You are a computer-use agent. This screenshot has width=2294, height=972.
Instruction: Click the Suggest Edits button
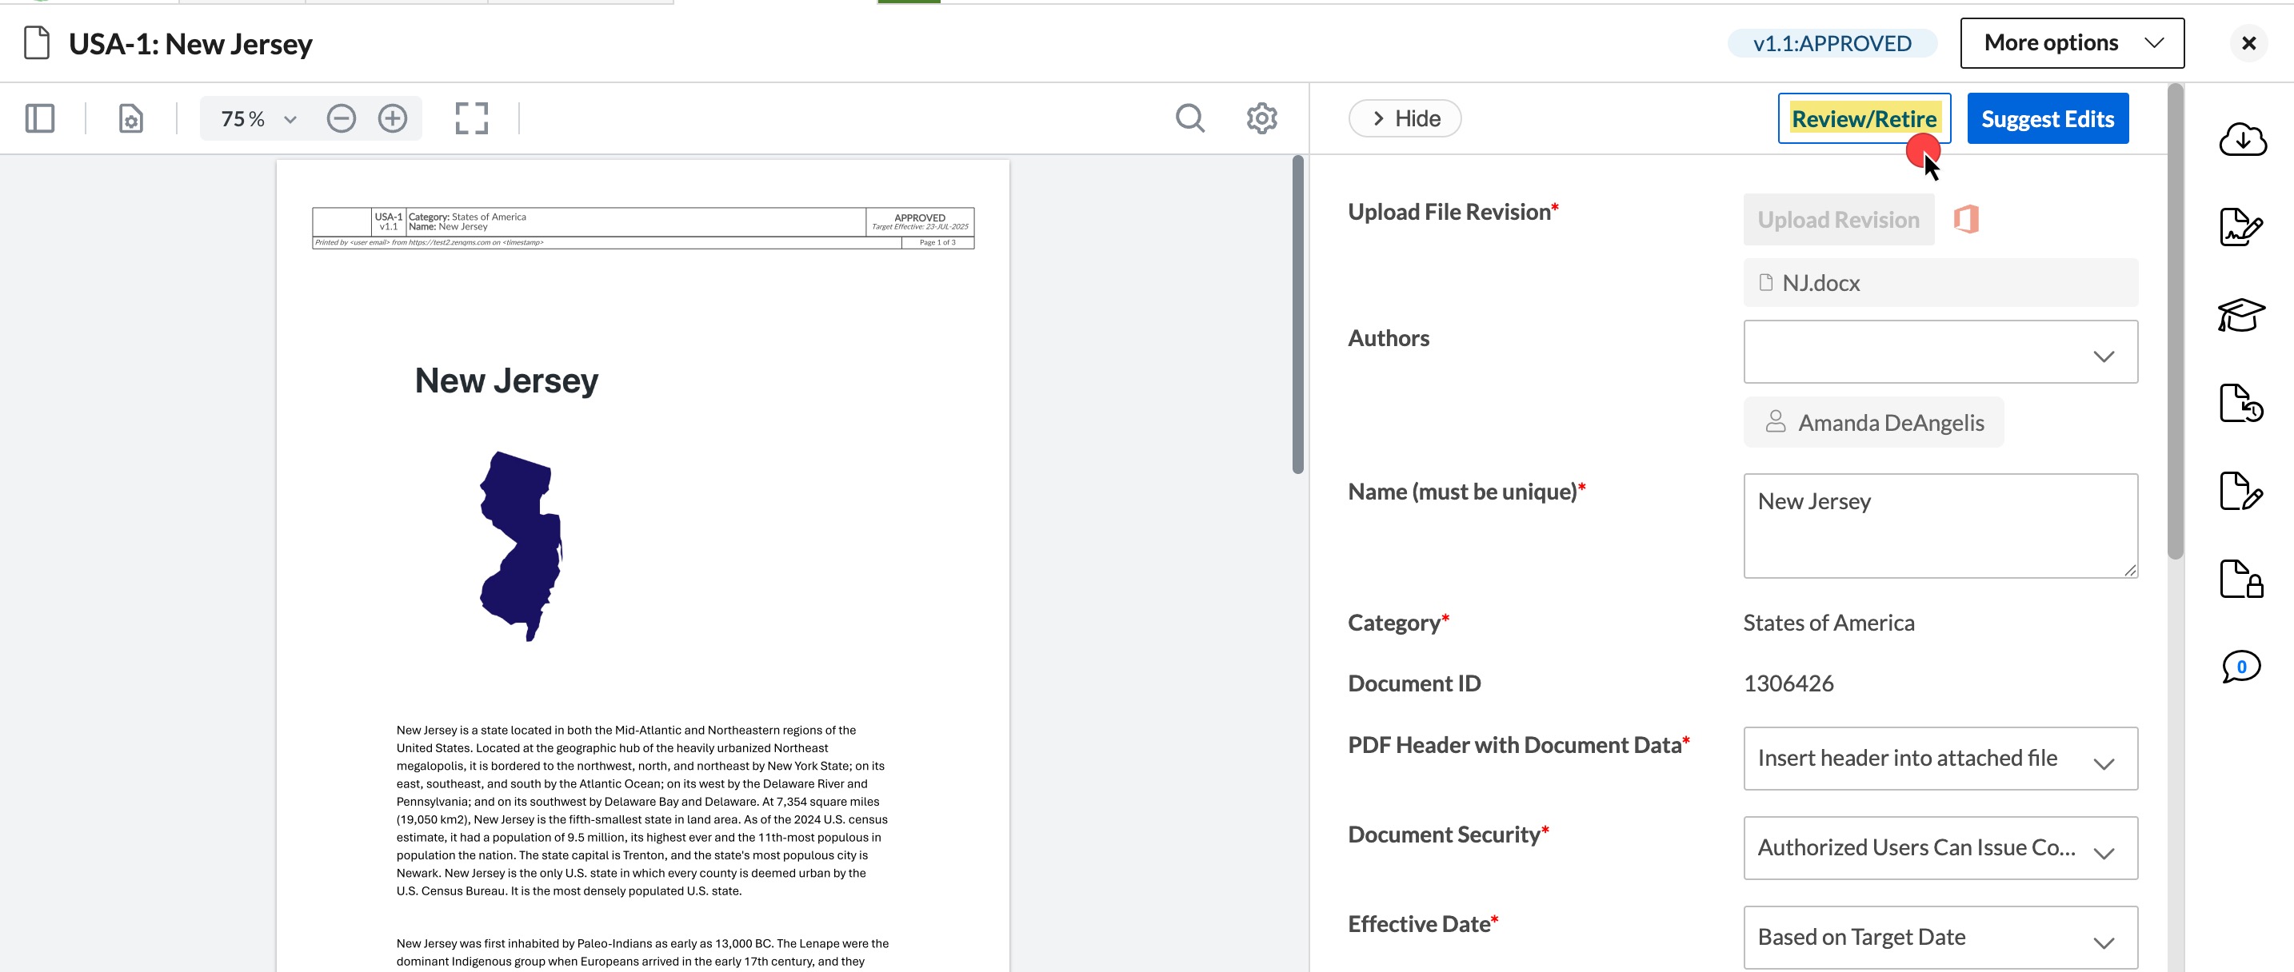coord(2048,118)
